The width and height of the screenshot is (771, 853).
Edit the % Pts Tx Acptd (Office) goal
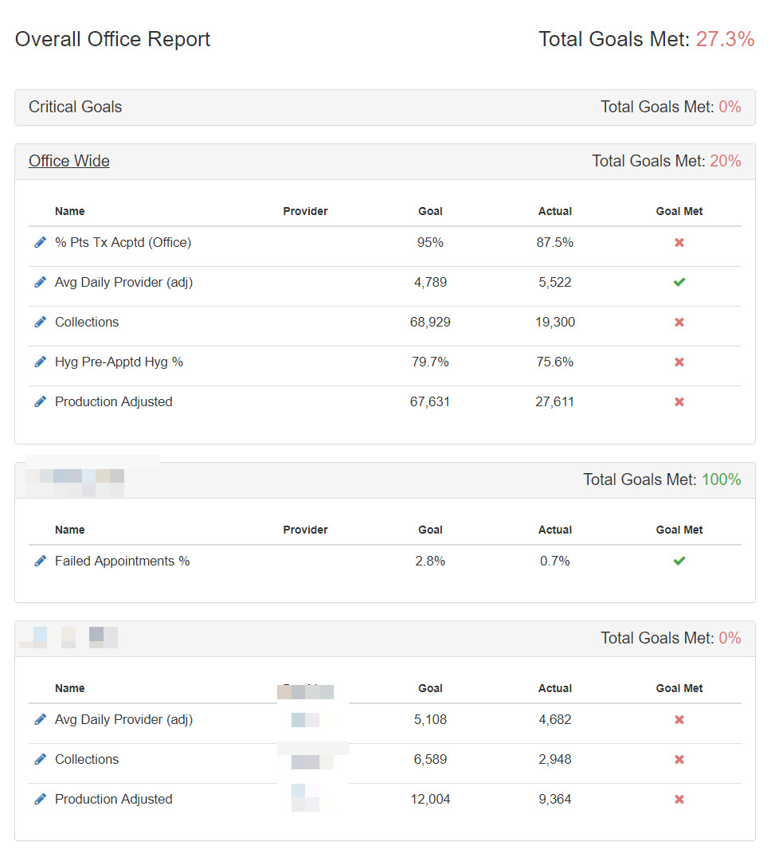pos(41,242)
